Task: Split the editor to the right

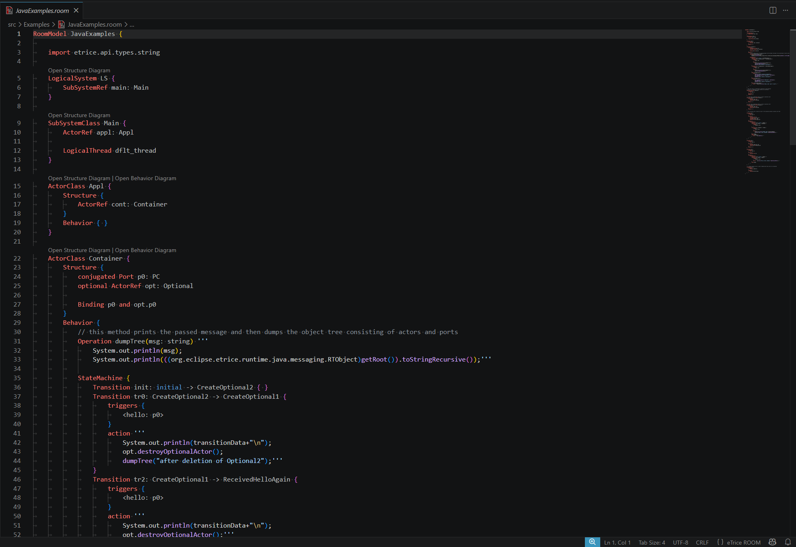Action: point(773,11)
